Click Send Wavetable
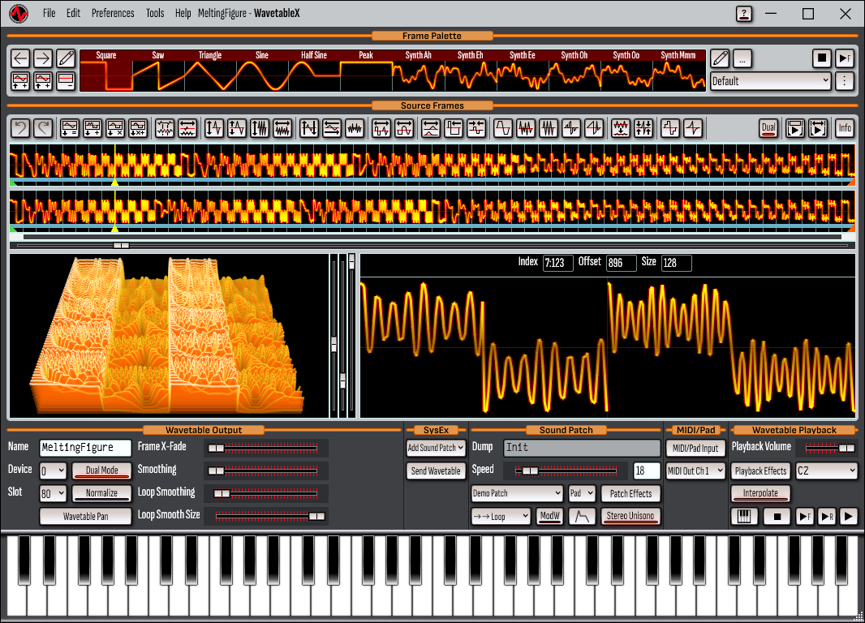 click(x=436, y=470)
